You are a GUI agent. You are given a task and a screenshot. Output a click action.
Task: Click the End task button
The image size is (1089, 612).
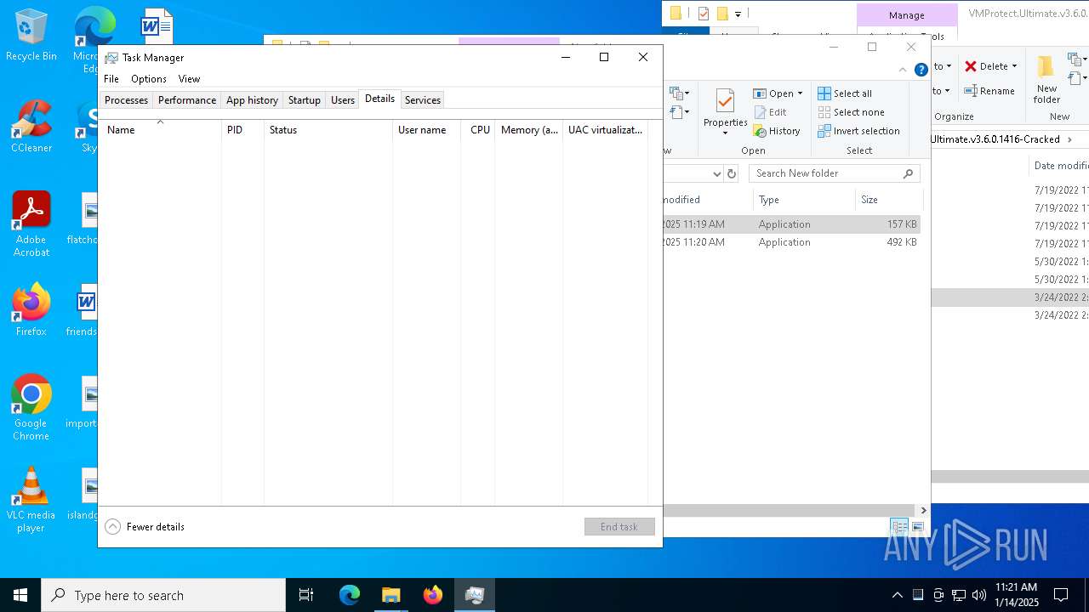click(619, 527)
